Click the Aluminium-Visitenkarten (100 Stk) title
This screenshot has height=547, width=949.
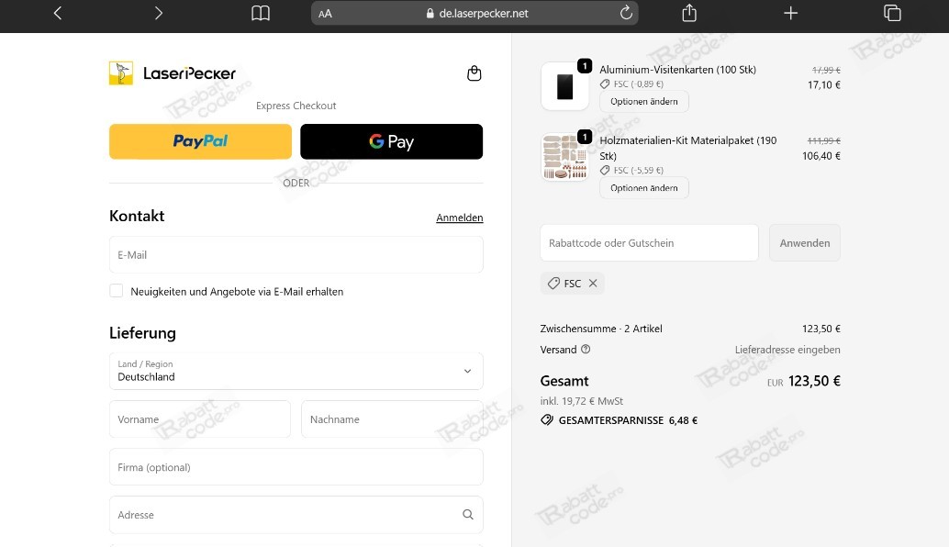(x=678, y=70)
